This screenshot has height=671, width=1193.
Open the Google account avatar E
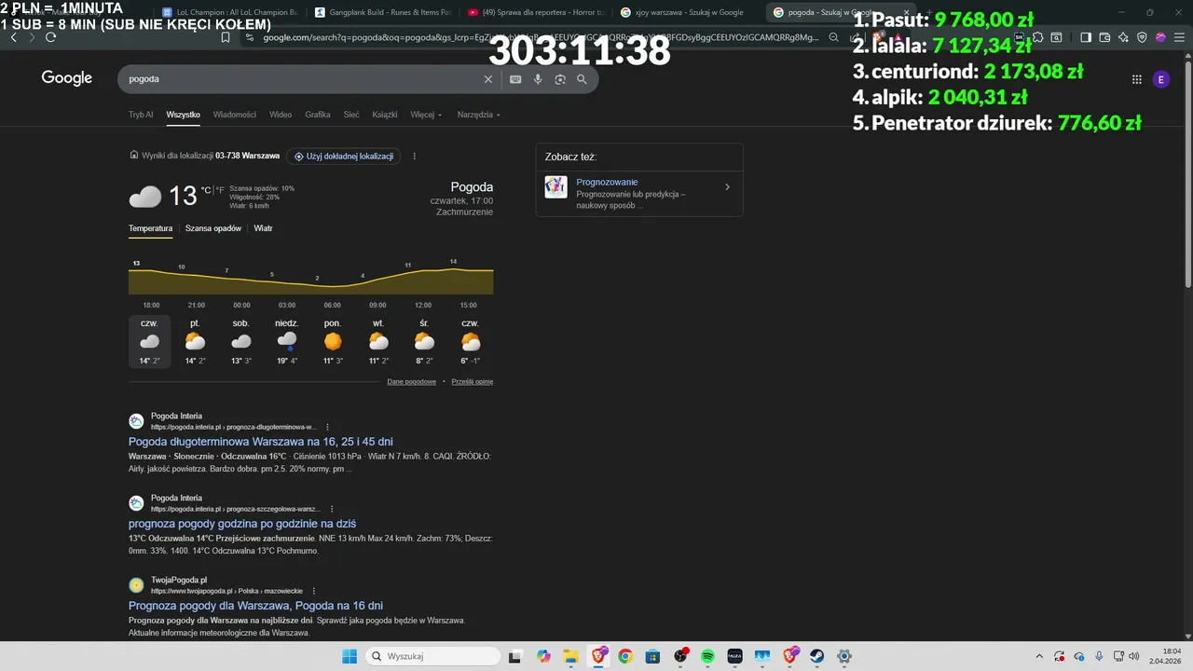pyautogui.click(x=1160, y=79)
